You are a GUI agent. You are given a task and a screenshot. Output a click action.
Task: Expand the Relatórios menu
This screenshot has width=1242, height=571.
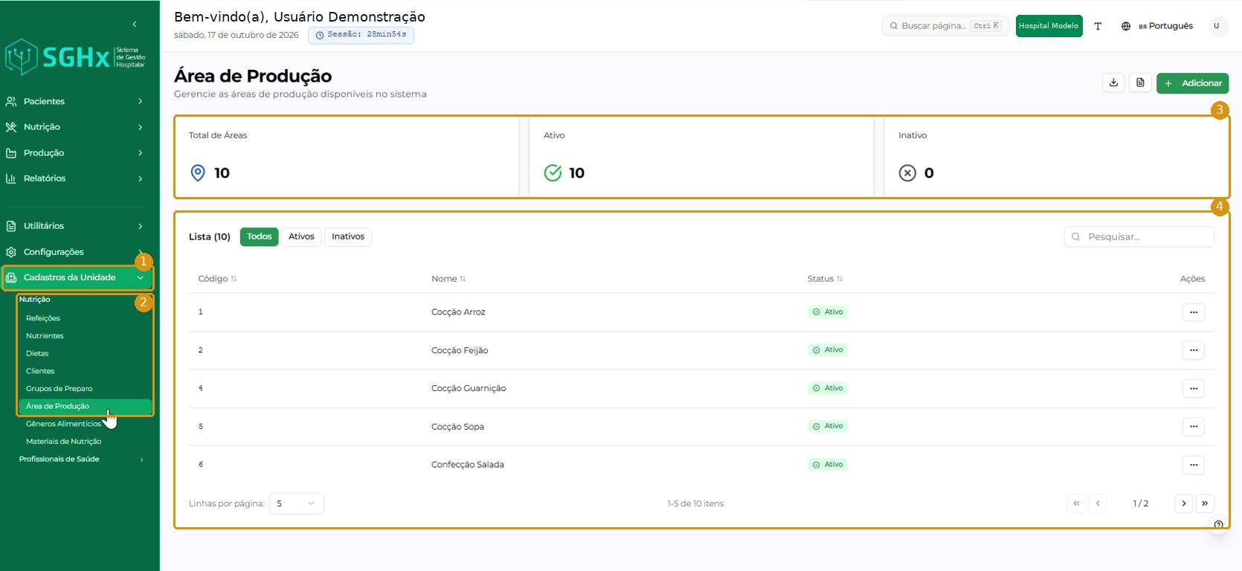click(x=74, y=178)
